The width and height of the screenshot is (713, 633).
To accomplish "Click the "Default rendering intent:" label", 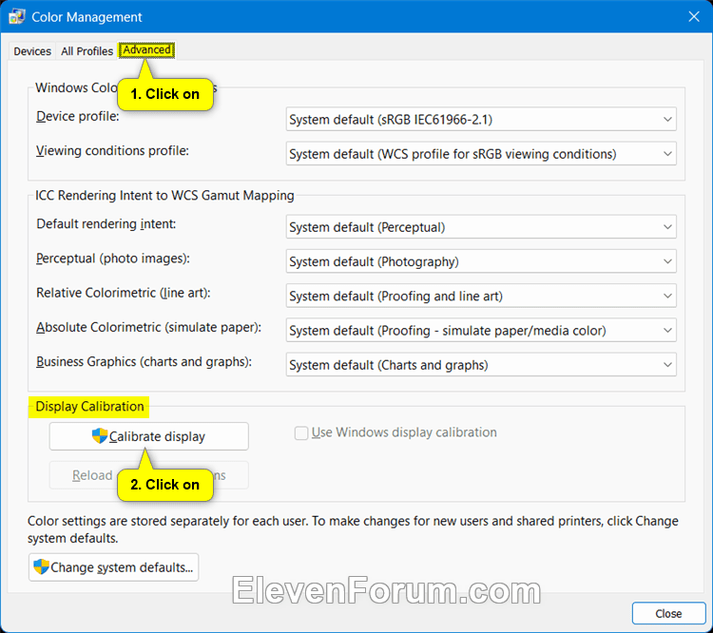I will click(106, 223).
